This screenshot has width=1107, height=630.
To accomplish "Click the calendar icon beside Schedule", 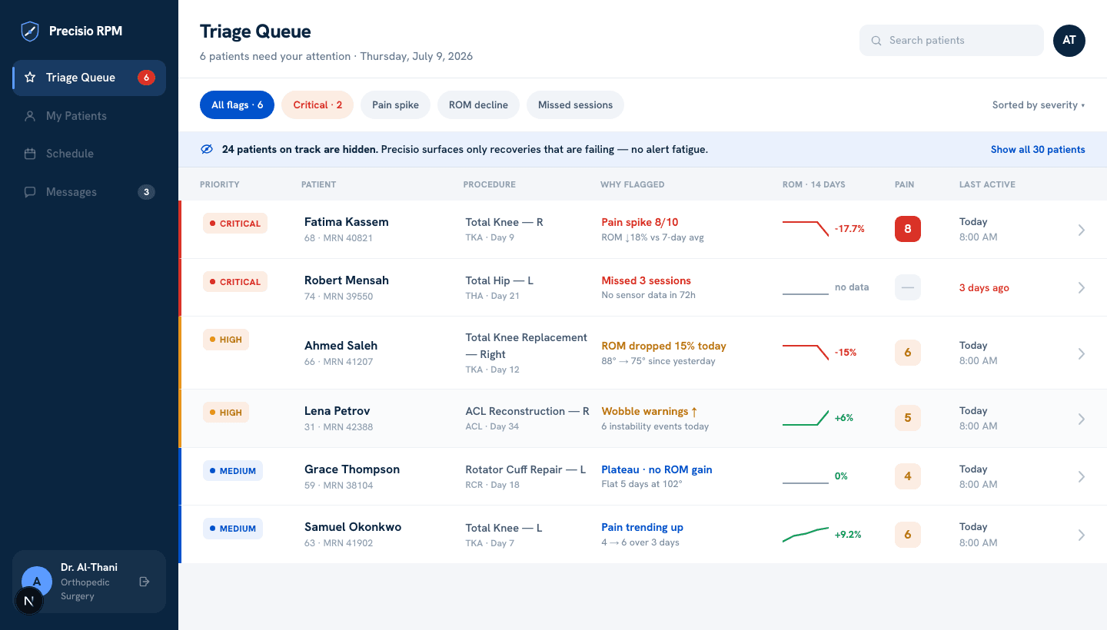I will tap(30, 154).
